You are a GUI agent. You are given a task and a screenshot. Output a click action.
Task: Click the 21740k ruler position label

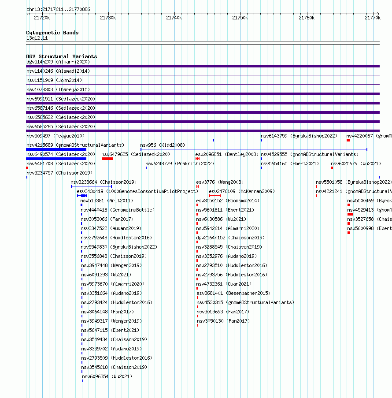click(x=174, y=18)
